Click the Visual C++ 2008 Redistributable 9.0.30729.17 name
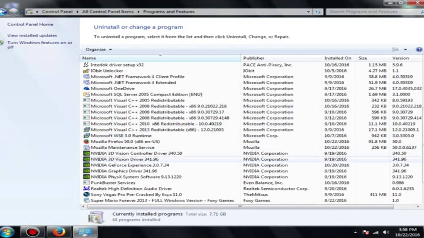 pyautogui.click(x=157, y=112)
